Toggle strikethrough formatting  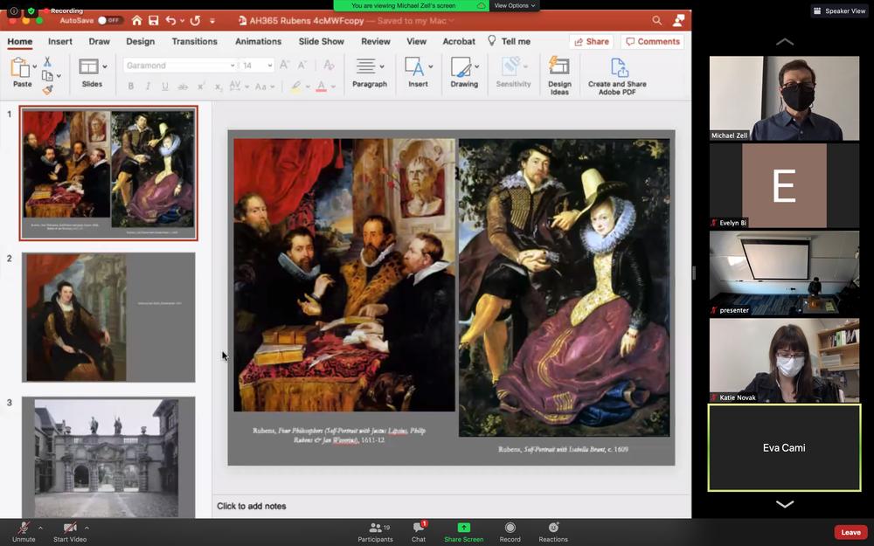pyautogui.click(x=183, y=86)
